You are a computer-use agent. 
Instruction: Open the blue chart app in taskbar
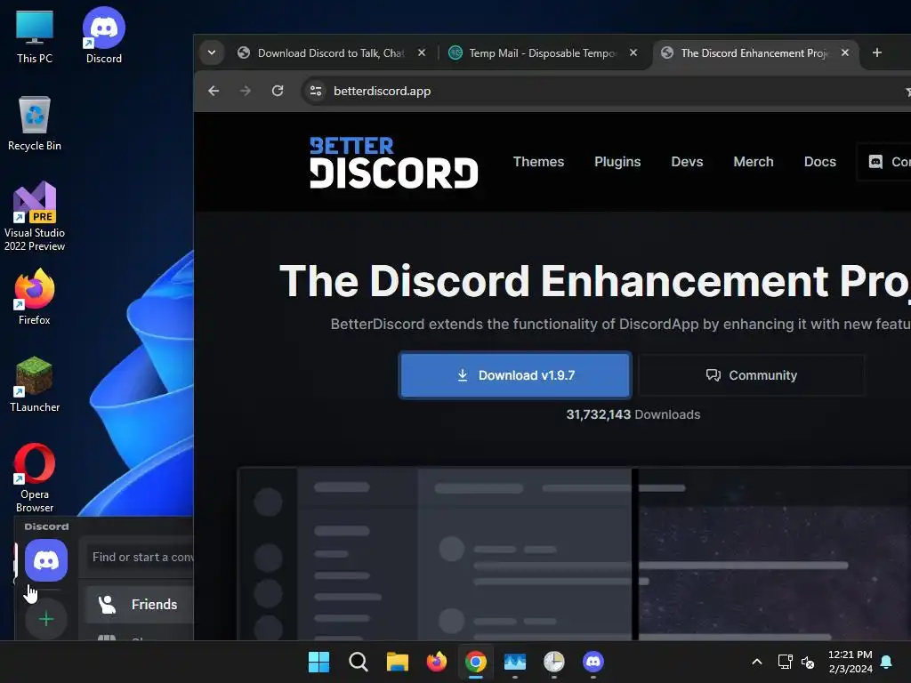pos(515,662)
